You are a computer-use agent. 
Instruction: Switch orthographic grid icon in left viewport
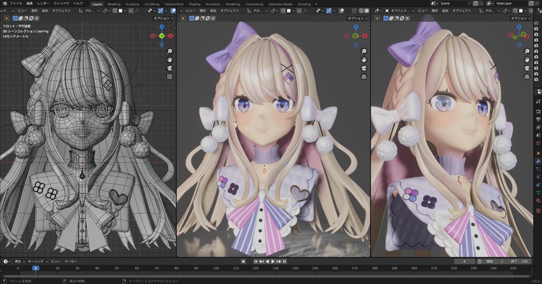tap(170, 77)
